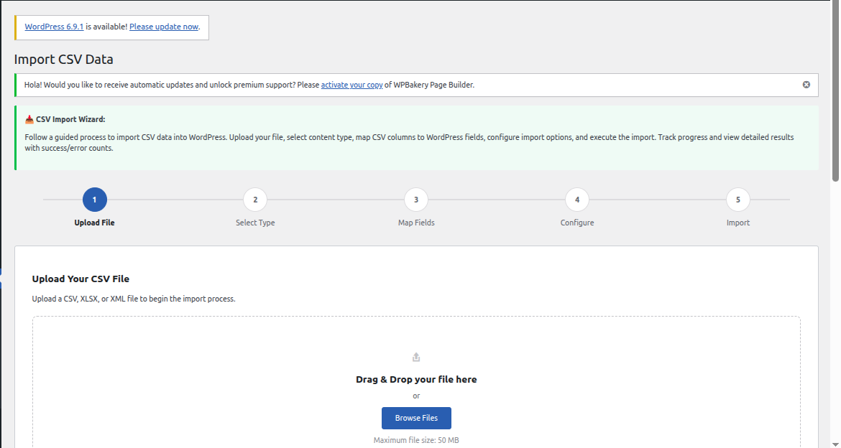This screenshot has width=841, height=448.
Task: Click the Select Type step label
Action: coord(255,223)
